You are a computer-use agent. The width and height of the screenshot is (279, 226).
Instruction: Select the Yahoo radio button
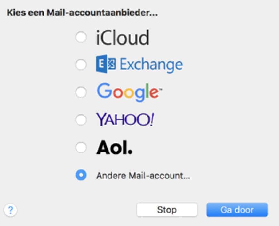[81, 120]
